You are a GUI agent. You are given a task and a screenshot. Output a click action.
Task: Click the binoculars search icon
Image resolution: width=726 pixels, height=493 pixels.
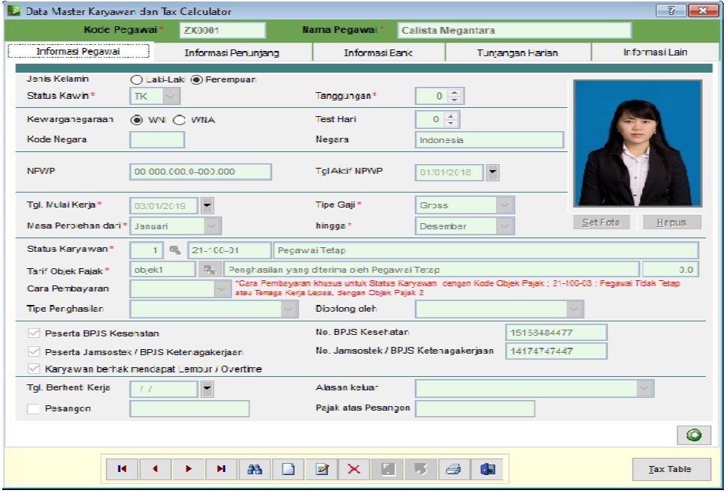point(254,469)
